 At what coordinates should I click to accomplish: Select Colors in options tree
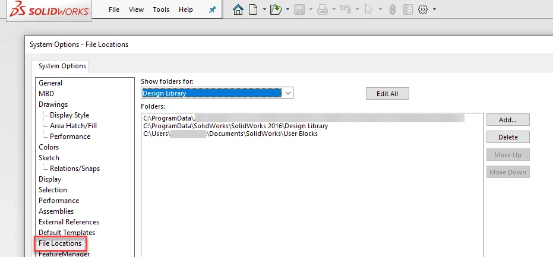(x=49, y=147)
